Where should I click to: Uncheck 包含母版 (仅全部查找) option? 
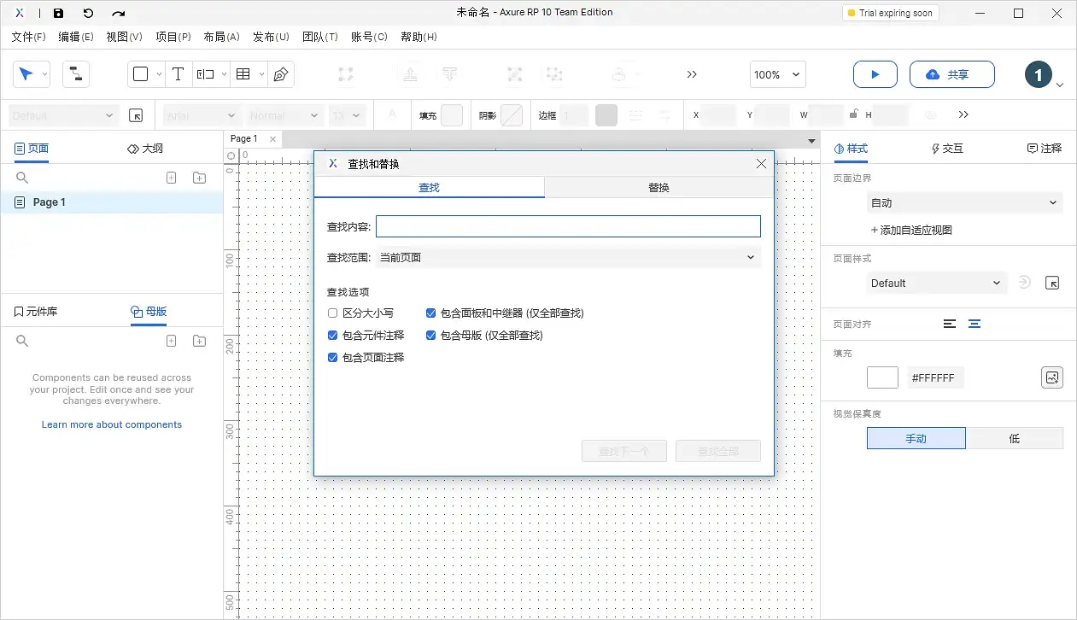click(430, 336)
